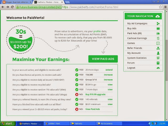
Task: Click the My Account person icon
Action: coord(158,53)
